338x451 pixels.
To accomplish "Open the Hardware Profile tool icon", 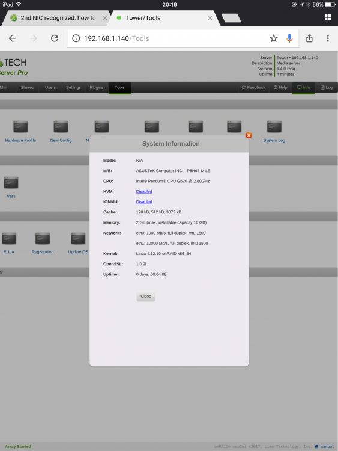I will [20, 126].
